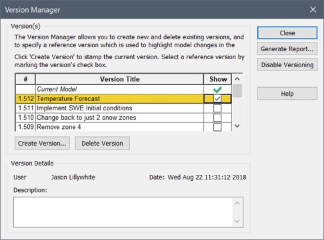Click version number 1.510 cell

click(25, 118)
